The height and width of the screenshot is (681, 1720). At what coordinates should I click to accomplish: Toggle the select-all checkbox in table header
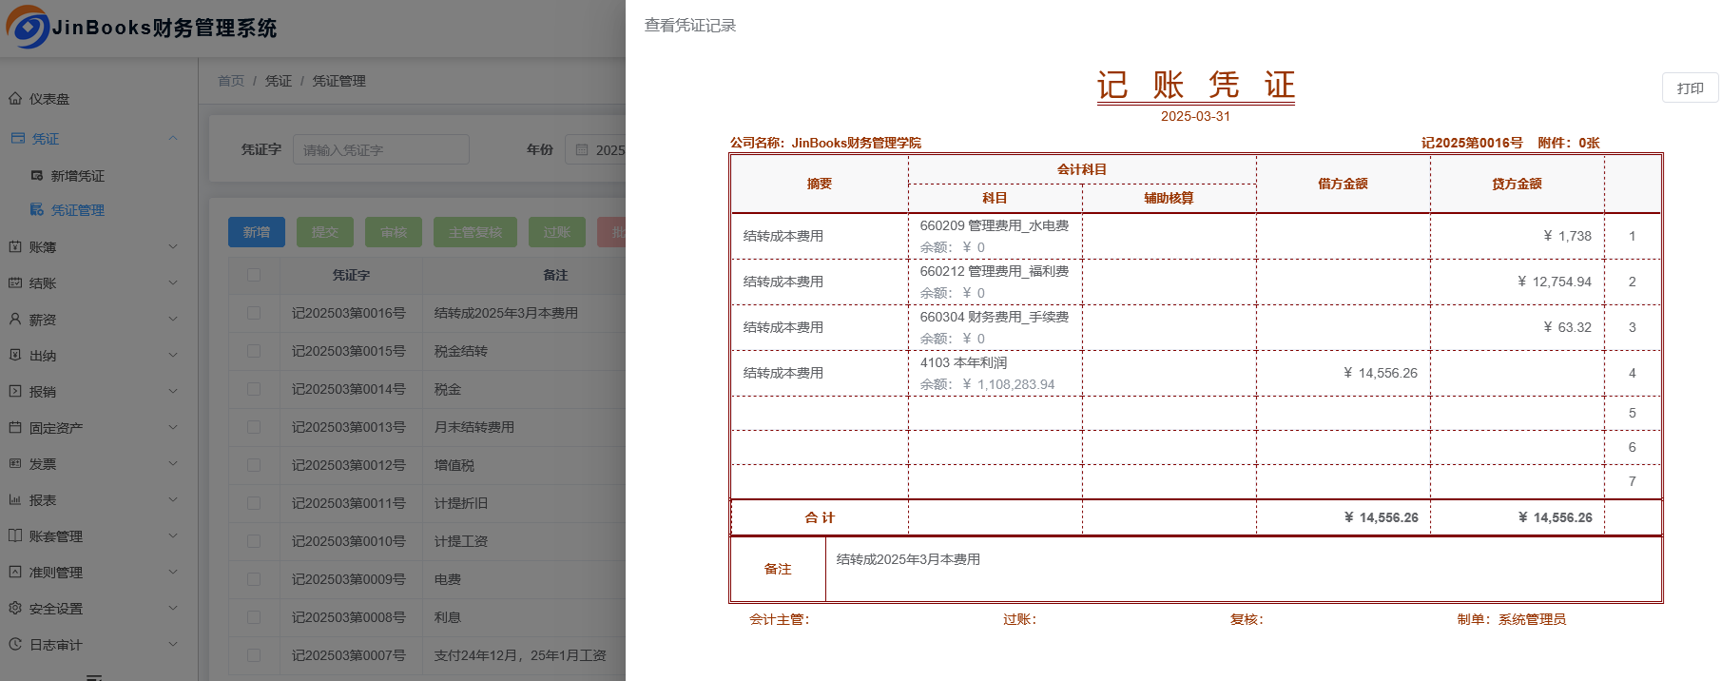tap(254, 274)
